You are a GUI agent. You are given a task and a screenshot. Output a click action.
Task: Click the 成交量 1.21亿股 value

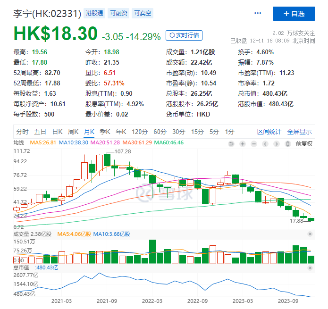click(x=202, y=52)
